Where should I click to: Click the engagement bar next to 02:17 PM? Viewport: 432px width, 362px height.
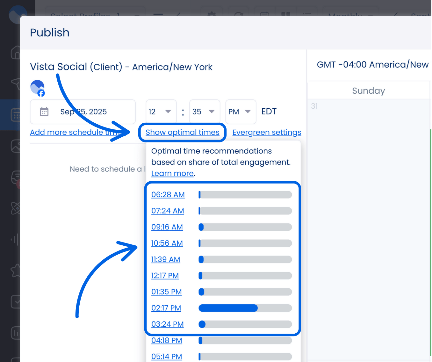tap(245, 308)
